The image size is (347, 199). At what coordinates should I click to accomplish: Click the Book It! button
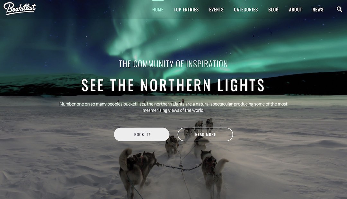click(x=142, y=134)
